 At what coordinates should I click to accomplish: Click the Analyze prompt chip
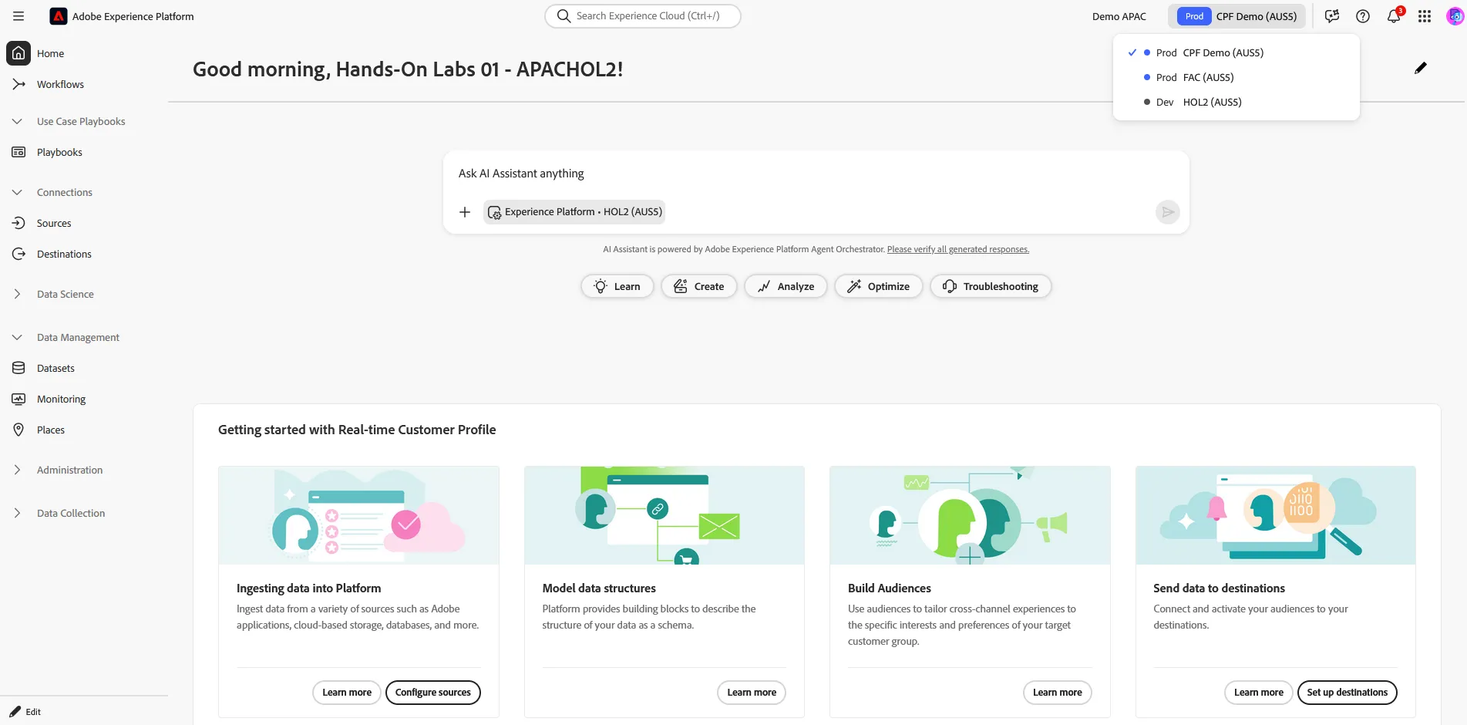click(x=786, y=286)
